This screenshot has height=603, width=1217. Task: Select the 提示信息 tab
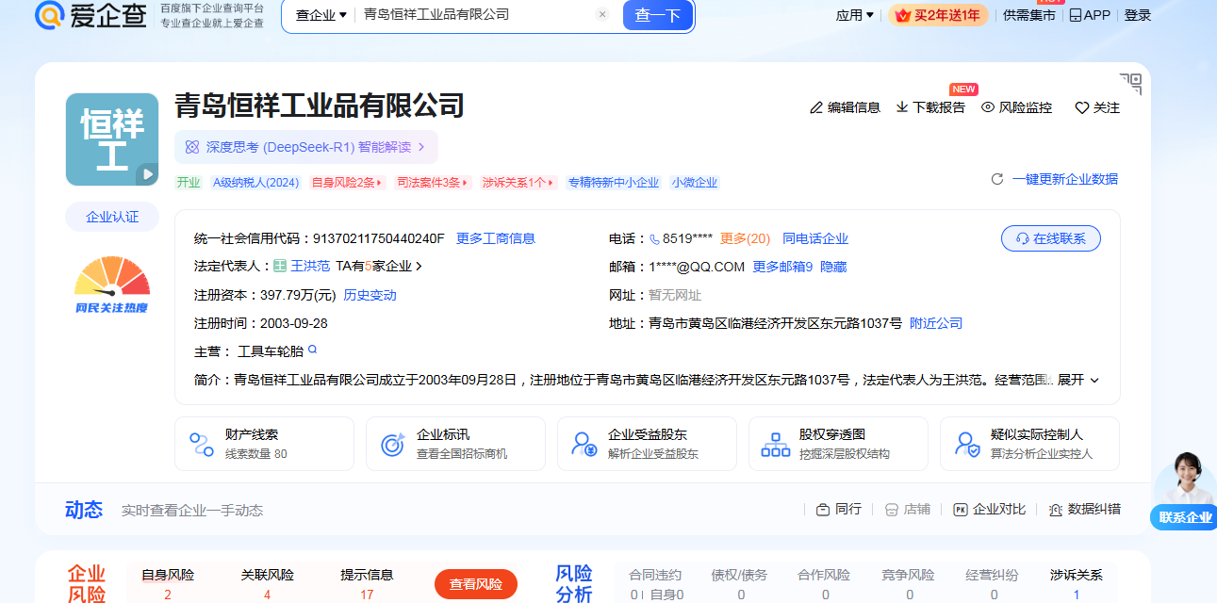(x=367, y=583)
